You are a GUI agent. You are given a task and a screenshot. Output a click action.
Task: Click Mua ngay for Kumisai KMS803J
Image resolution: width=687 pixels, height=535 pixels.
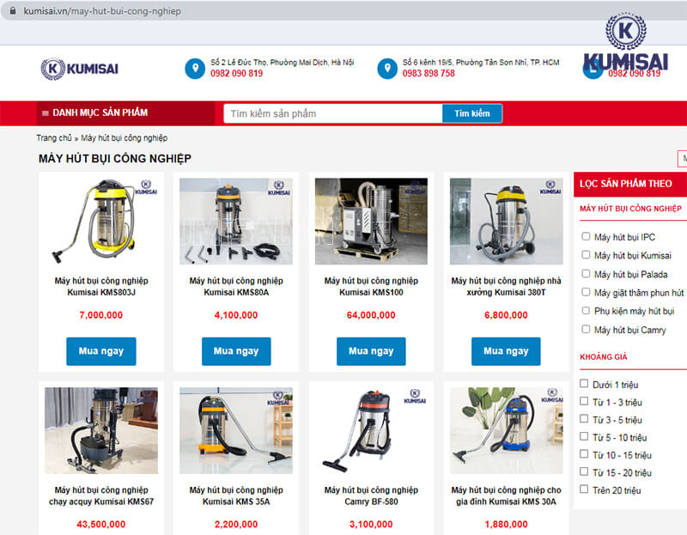pos(101,351)
